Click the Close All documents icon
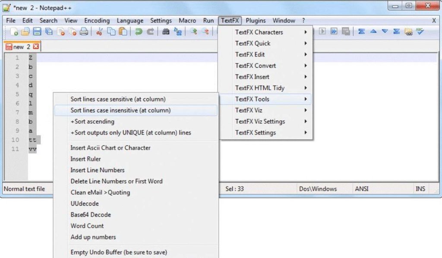This screenshot has height=258, width=442. click(x=73, y=31)
